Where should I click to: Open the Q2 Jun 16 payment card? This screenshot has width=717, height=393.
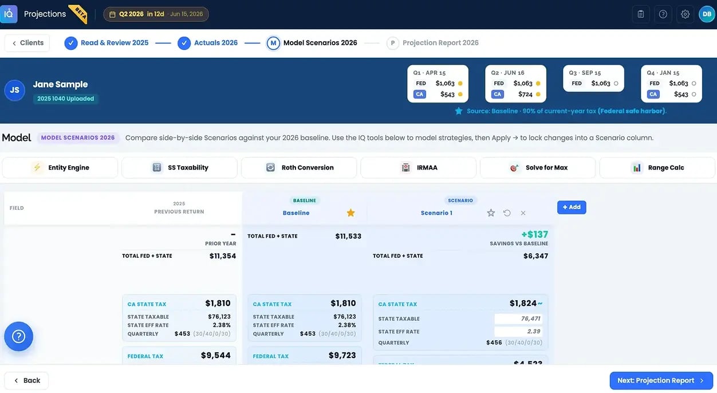click(515, 84)
